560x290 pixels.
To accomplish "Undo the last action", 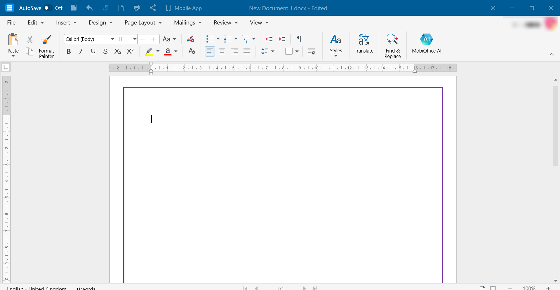I will pos(90,8).
